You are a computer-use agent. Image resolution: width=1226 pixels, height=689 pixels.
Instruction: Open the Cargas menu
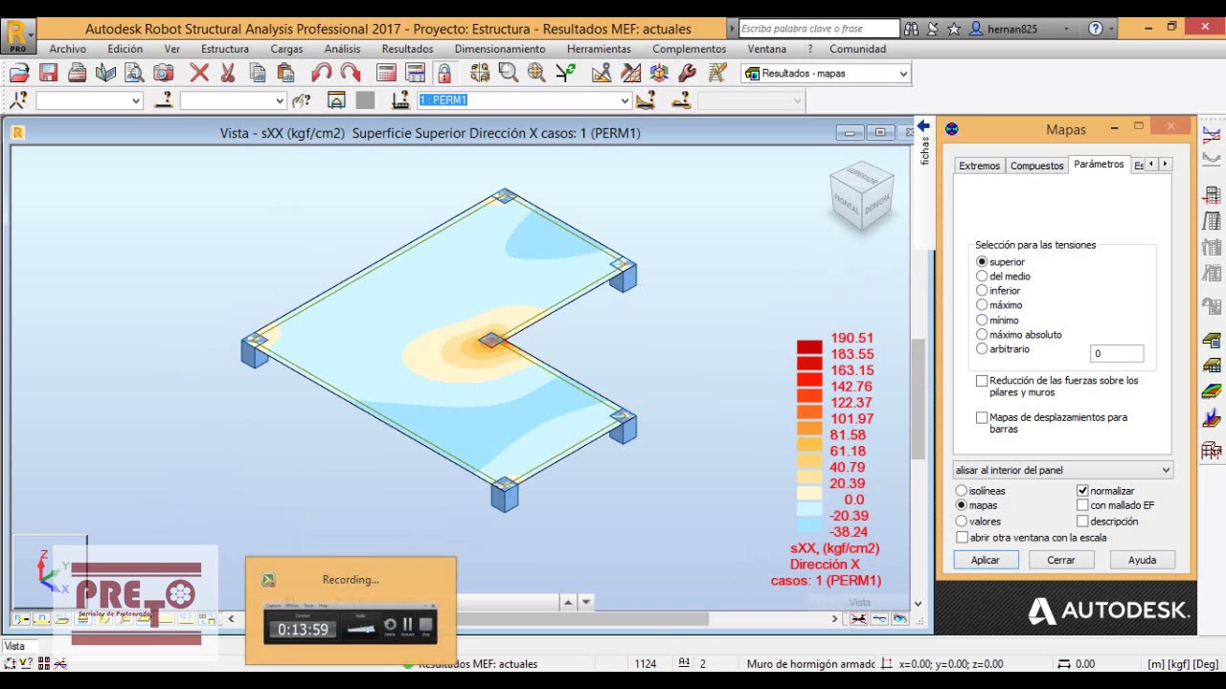point(286,49)
